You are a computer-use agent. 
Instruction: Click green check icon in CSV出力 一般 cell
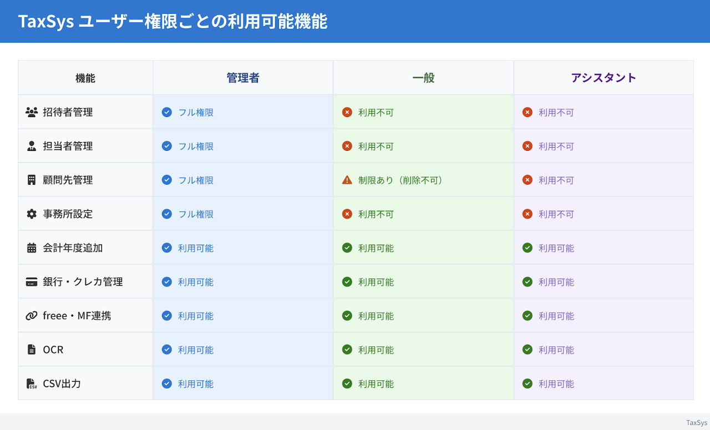(347, 383)
